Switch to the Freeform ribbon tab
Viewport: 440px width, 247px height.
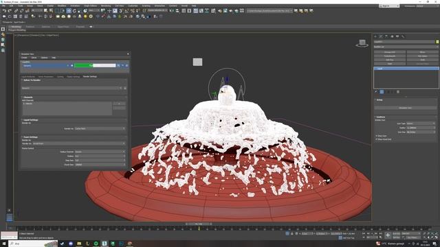click(30, 27)
